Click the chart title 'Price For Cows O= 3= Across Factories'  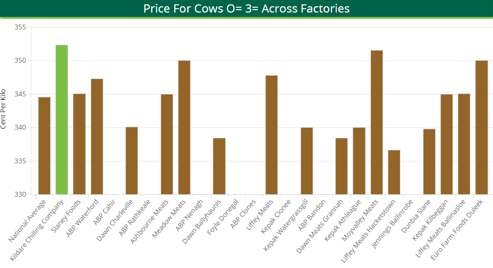coord(246,9)
